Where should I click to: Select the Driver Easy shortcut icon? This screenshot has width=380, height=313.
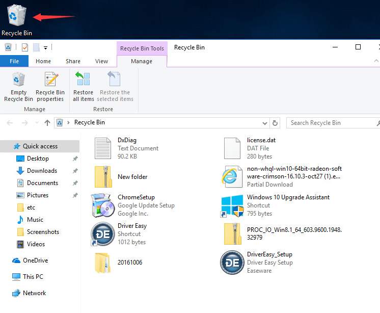coord(103,234)
